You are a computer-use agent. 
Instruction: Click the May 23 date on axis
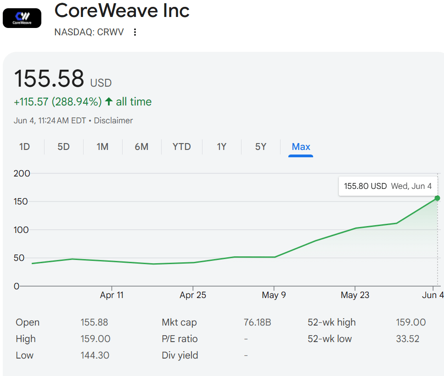pyautogui.click(x=355, y=295)
